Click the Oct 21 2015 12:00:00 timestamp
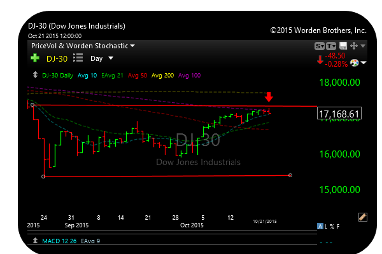 55,36
